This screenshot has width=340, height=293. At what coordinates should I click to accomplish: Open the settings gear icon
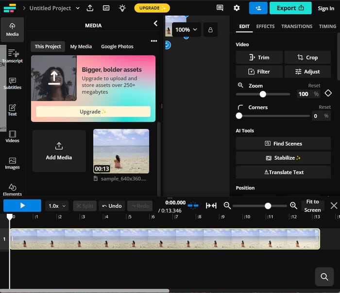pyautogui.click(x=237, y=8)
